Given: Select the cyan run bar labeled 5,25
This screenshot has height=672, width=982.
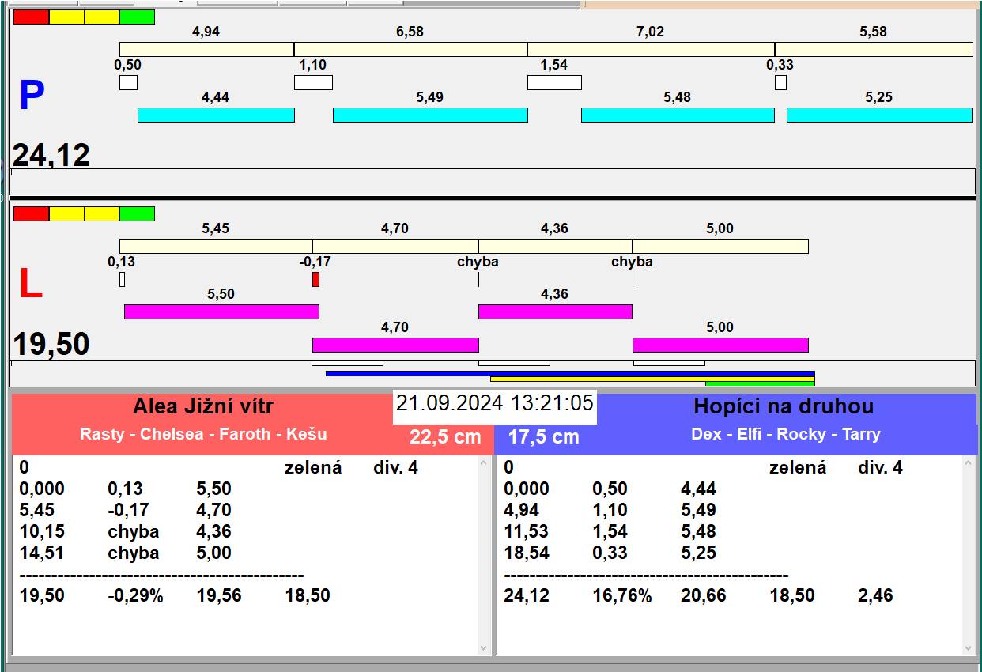Looking at the screenshot, I should [x=879, y=115].
